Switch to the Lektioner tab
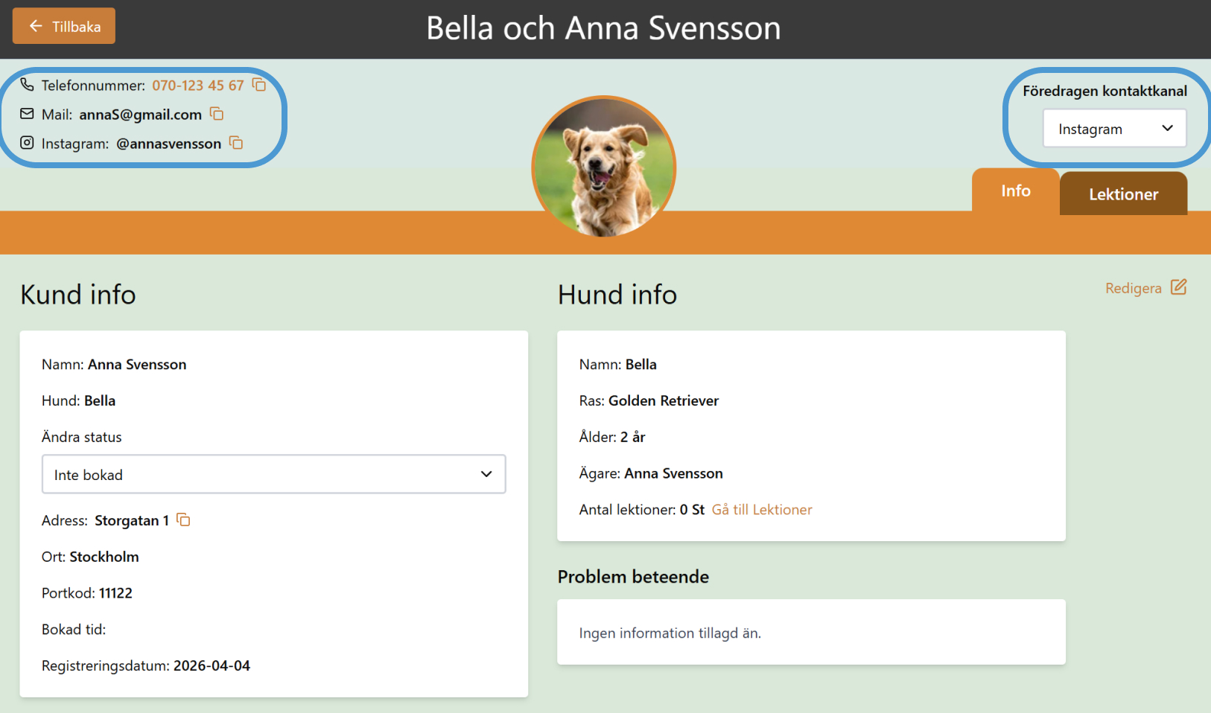Screen dimensions: 1211x713 click(1123, 194)
